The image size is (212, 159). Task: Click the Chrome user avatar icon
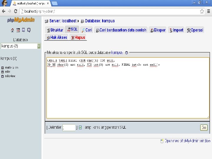pyautogui.click(x=4, y=3)
